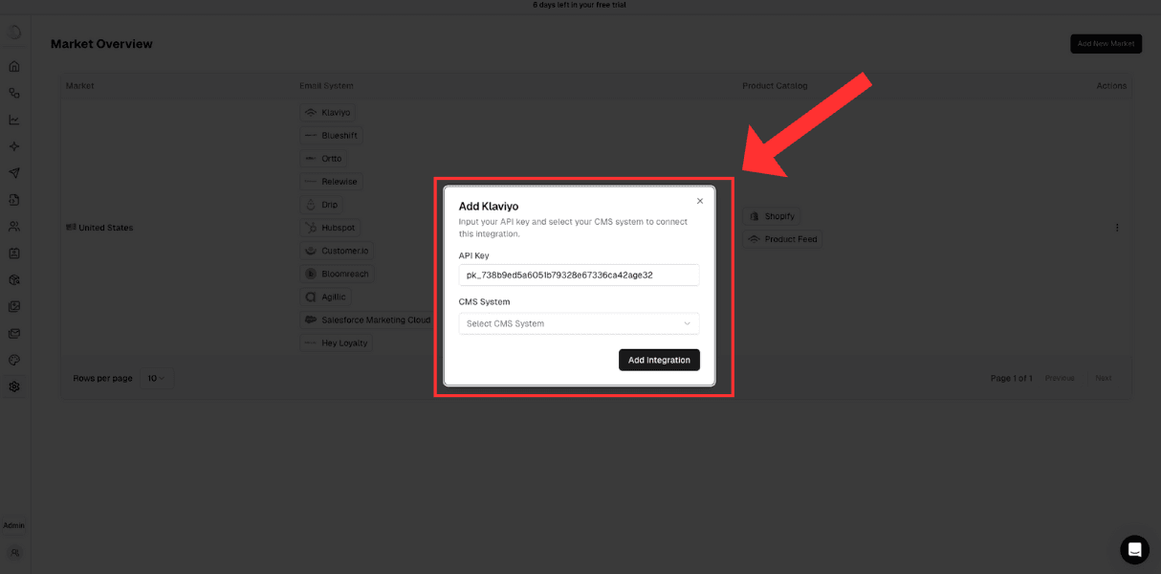Select the Hey Loyalty email system chip
The height and width of the screenshot is (574, 1161).
pyautogui.click(x=337, y=342)
